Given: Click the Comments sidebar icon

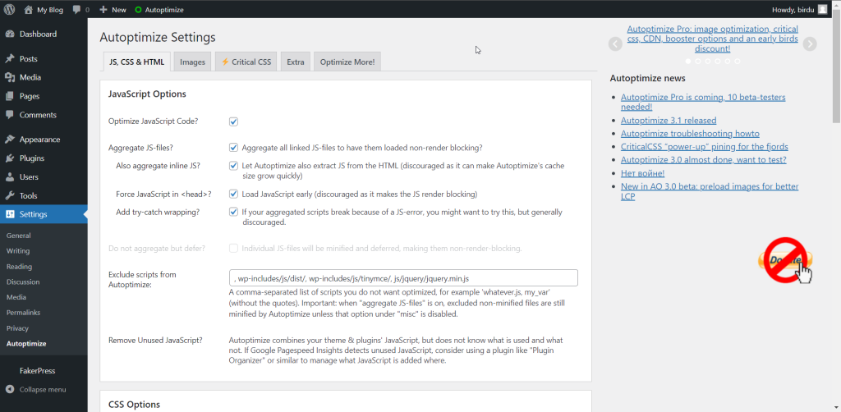Looking at the screenshot, I should click(x=10, y=115).
